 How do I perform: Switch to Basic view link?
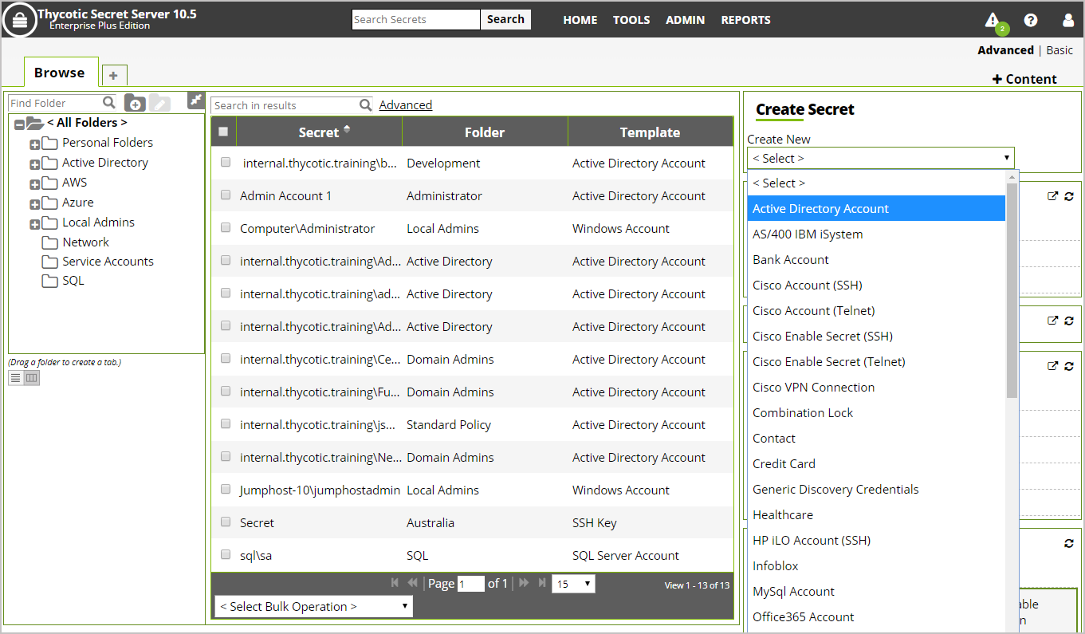1059,49
